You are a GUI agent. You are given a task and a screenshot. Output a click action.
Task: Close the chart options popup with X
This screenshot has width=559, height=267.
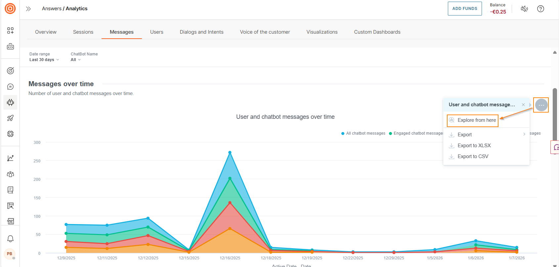[523, 105]
